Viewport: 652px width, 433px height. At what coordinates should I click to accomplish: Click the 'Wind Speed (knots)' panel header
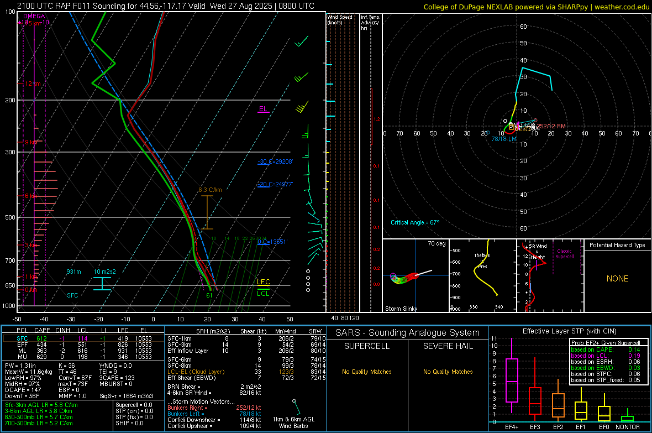[340, 19]
